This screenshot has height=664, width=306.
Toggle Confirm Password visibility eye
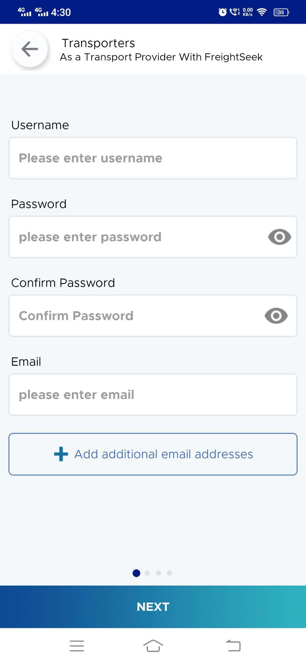[x=276, y=316]
